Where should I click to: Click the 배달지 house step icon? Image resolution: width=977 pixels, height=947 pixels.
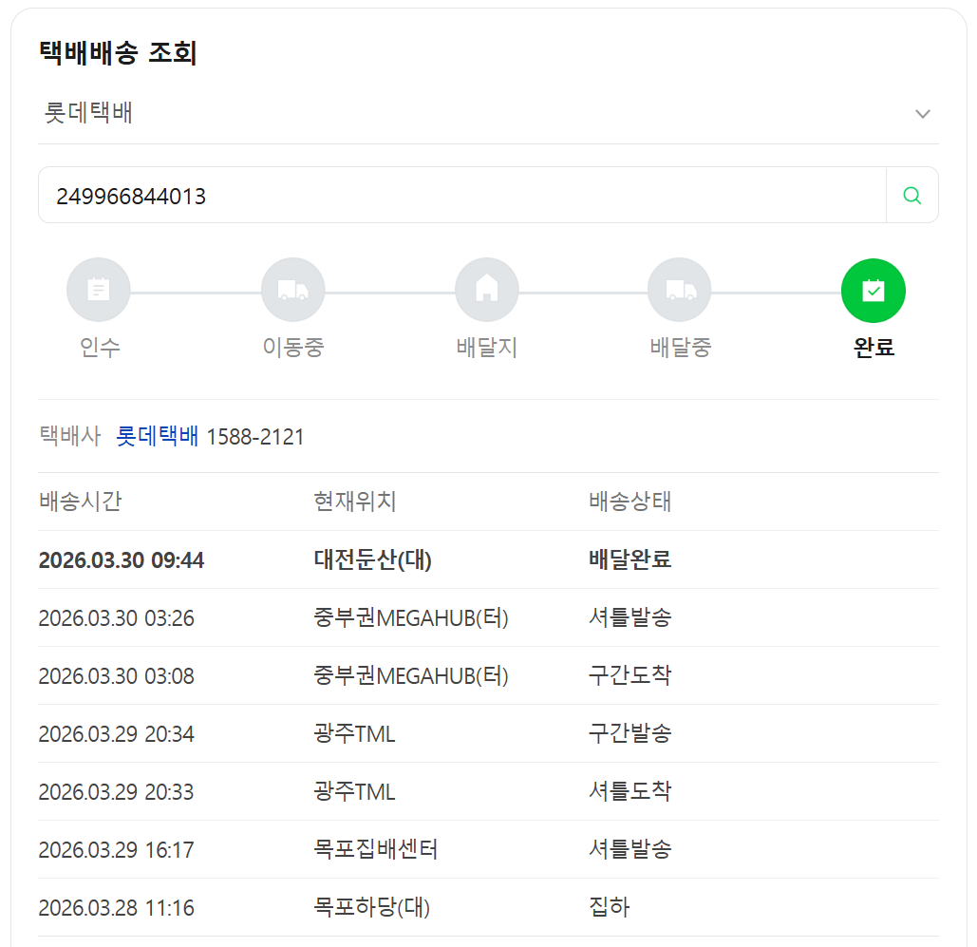486,291
